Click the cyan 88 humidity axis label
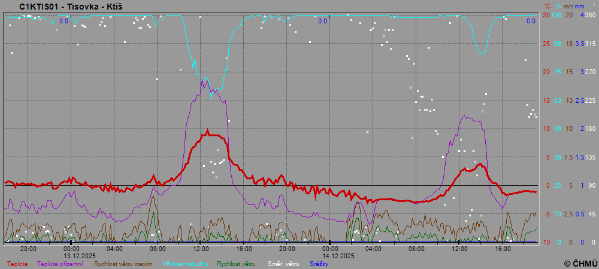Image resolution: width=599 pixels, height=269 pixels. pyautogui.click(x=557, y=44)
